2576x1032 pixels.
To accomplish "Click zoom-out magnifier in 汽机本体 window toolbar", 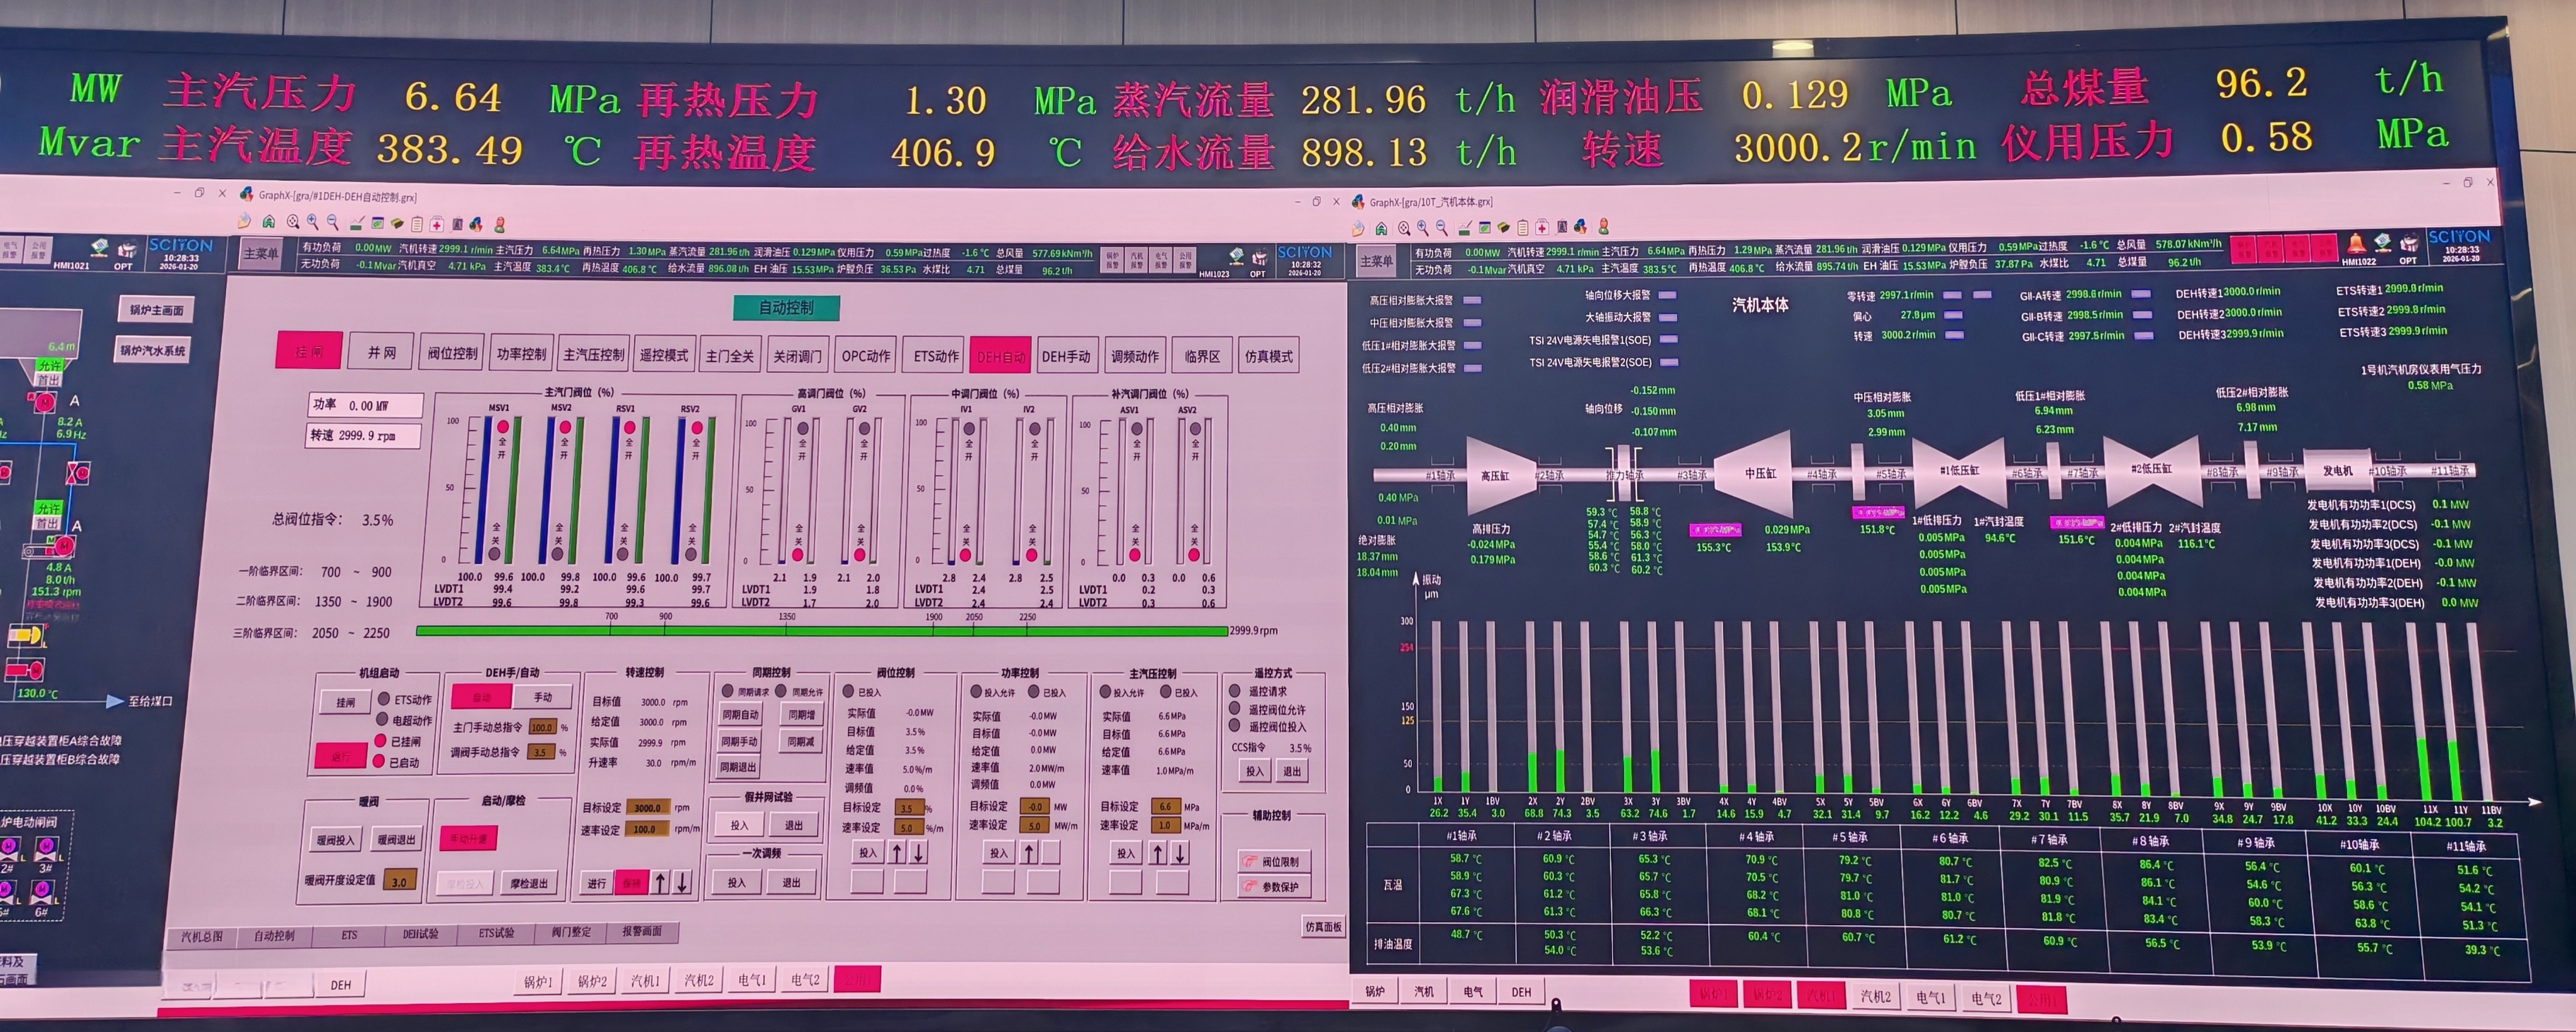I will tap(1441, 228).
